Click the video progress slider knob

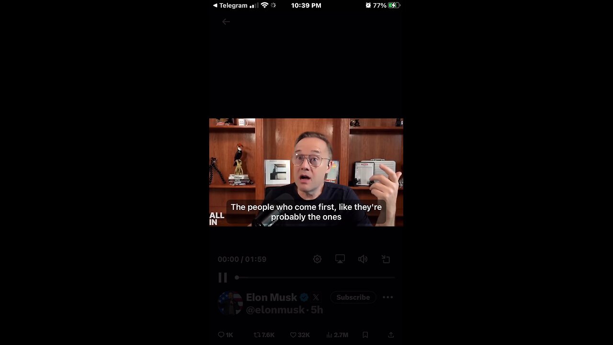[237, 277]
